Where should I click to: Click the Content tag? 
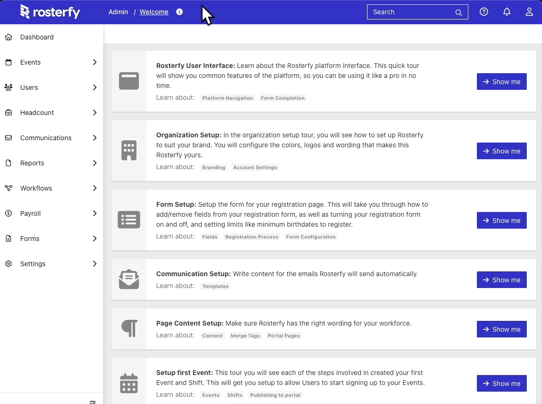pos(213,336)
